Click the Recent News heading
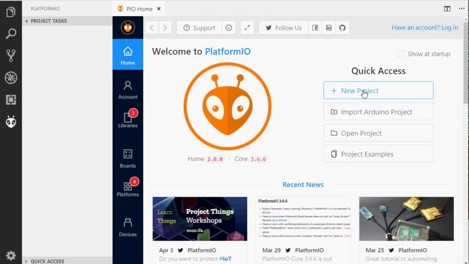This screenshot has width=469, height=264. [x=303, y=185]
